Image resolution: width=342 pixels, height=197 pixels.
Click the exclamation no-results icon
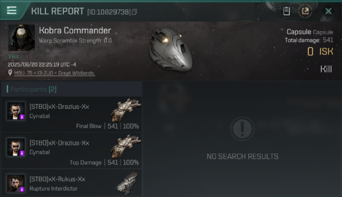[x=242, y=129]
